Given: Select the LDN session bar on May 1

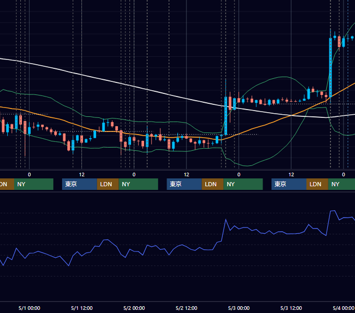Looking at the screenshot, I should (108, 184).
